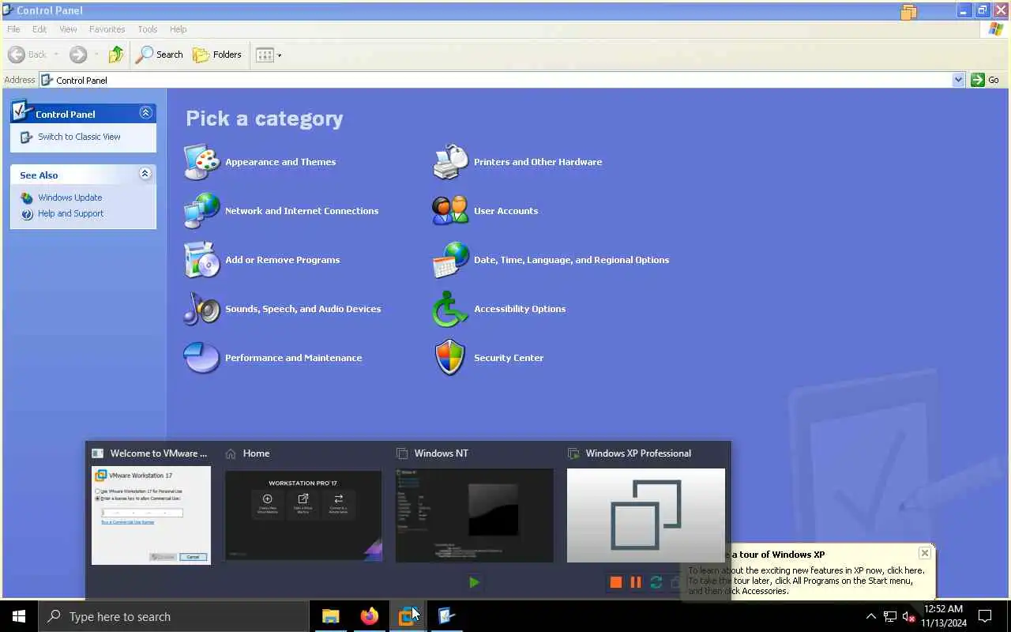Open the File menu
This screenshot has width=1011, height=632.
tap(13, 29)
